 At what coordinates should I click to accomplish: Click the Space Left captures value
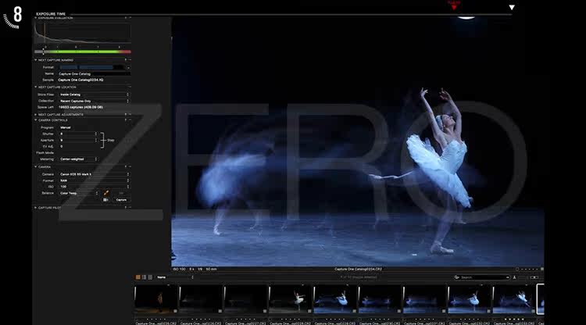pos(80,107)
